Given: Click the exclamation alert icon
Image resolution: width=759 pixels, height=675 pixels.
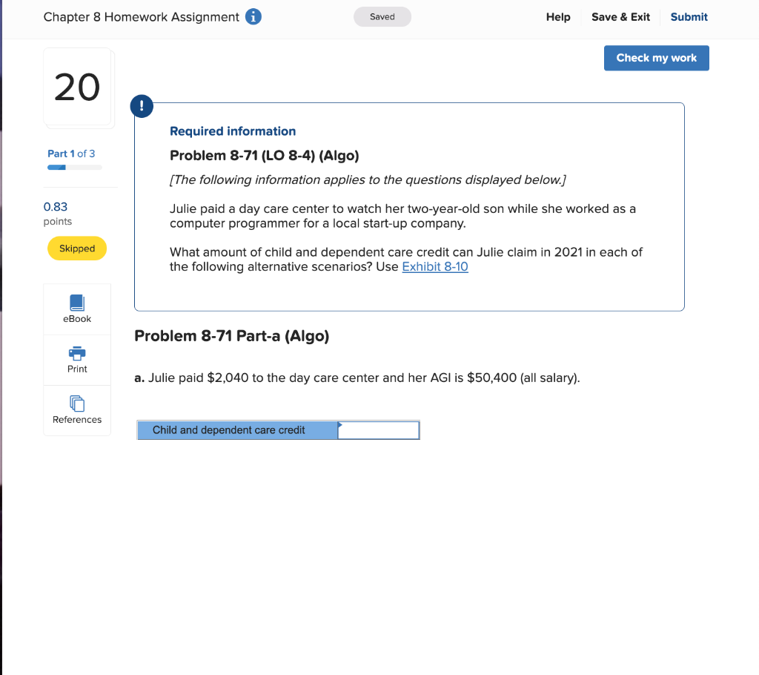Looking at the screenshot, I should [x=142, y=106].
